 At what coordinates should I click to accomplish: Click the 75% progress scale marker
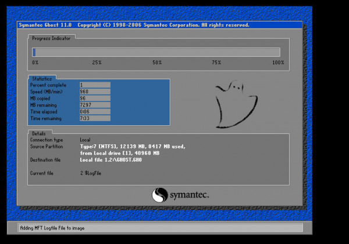click(216, 63)
